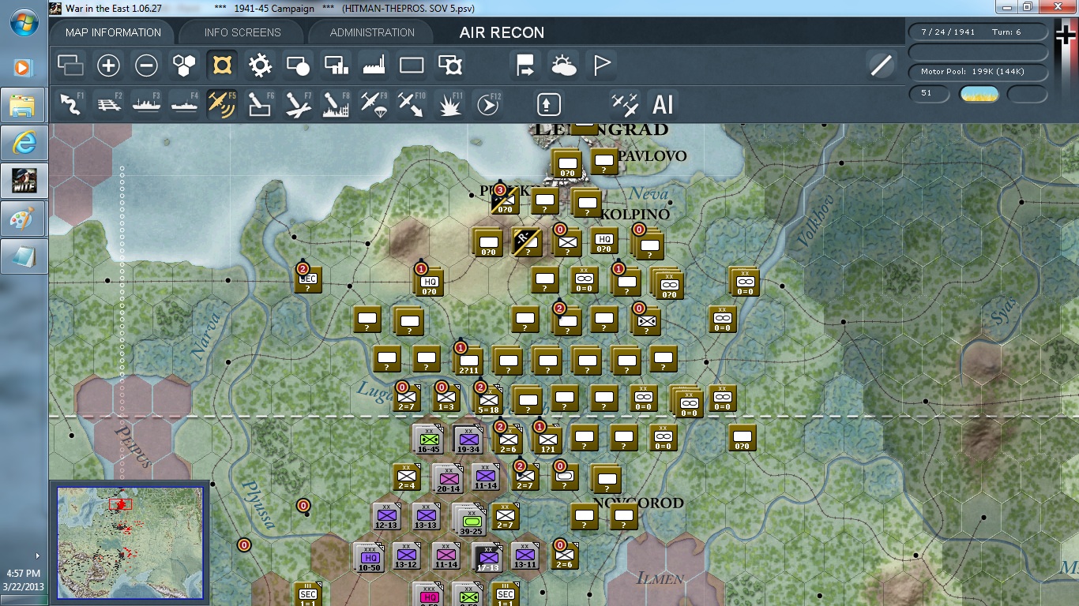
Task: Select the F4 amphibious transport ship icon
Action: [x=185, y=104]
